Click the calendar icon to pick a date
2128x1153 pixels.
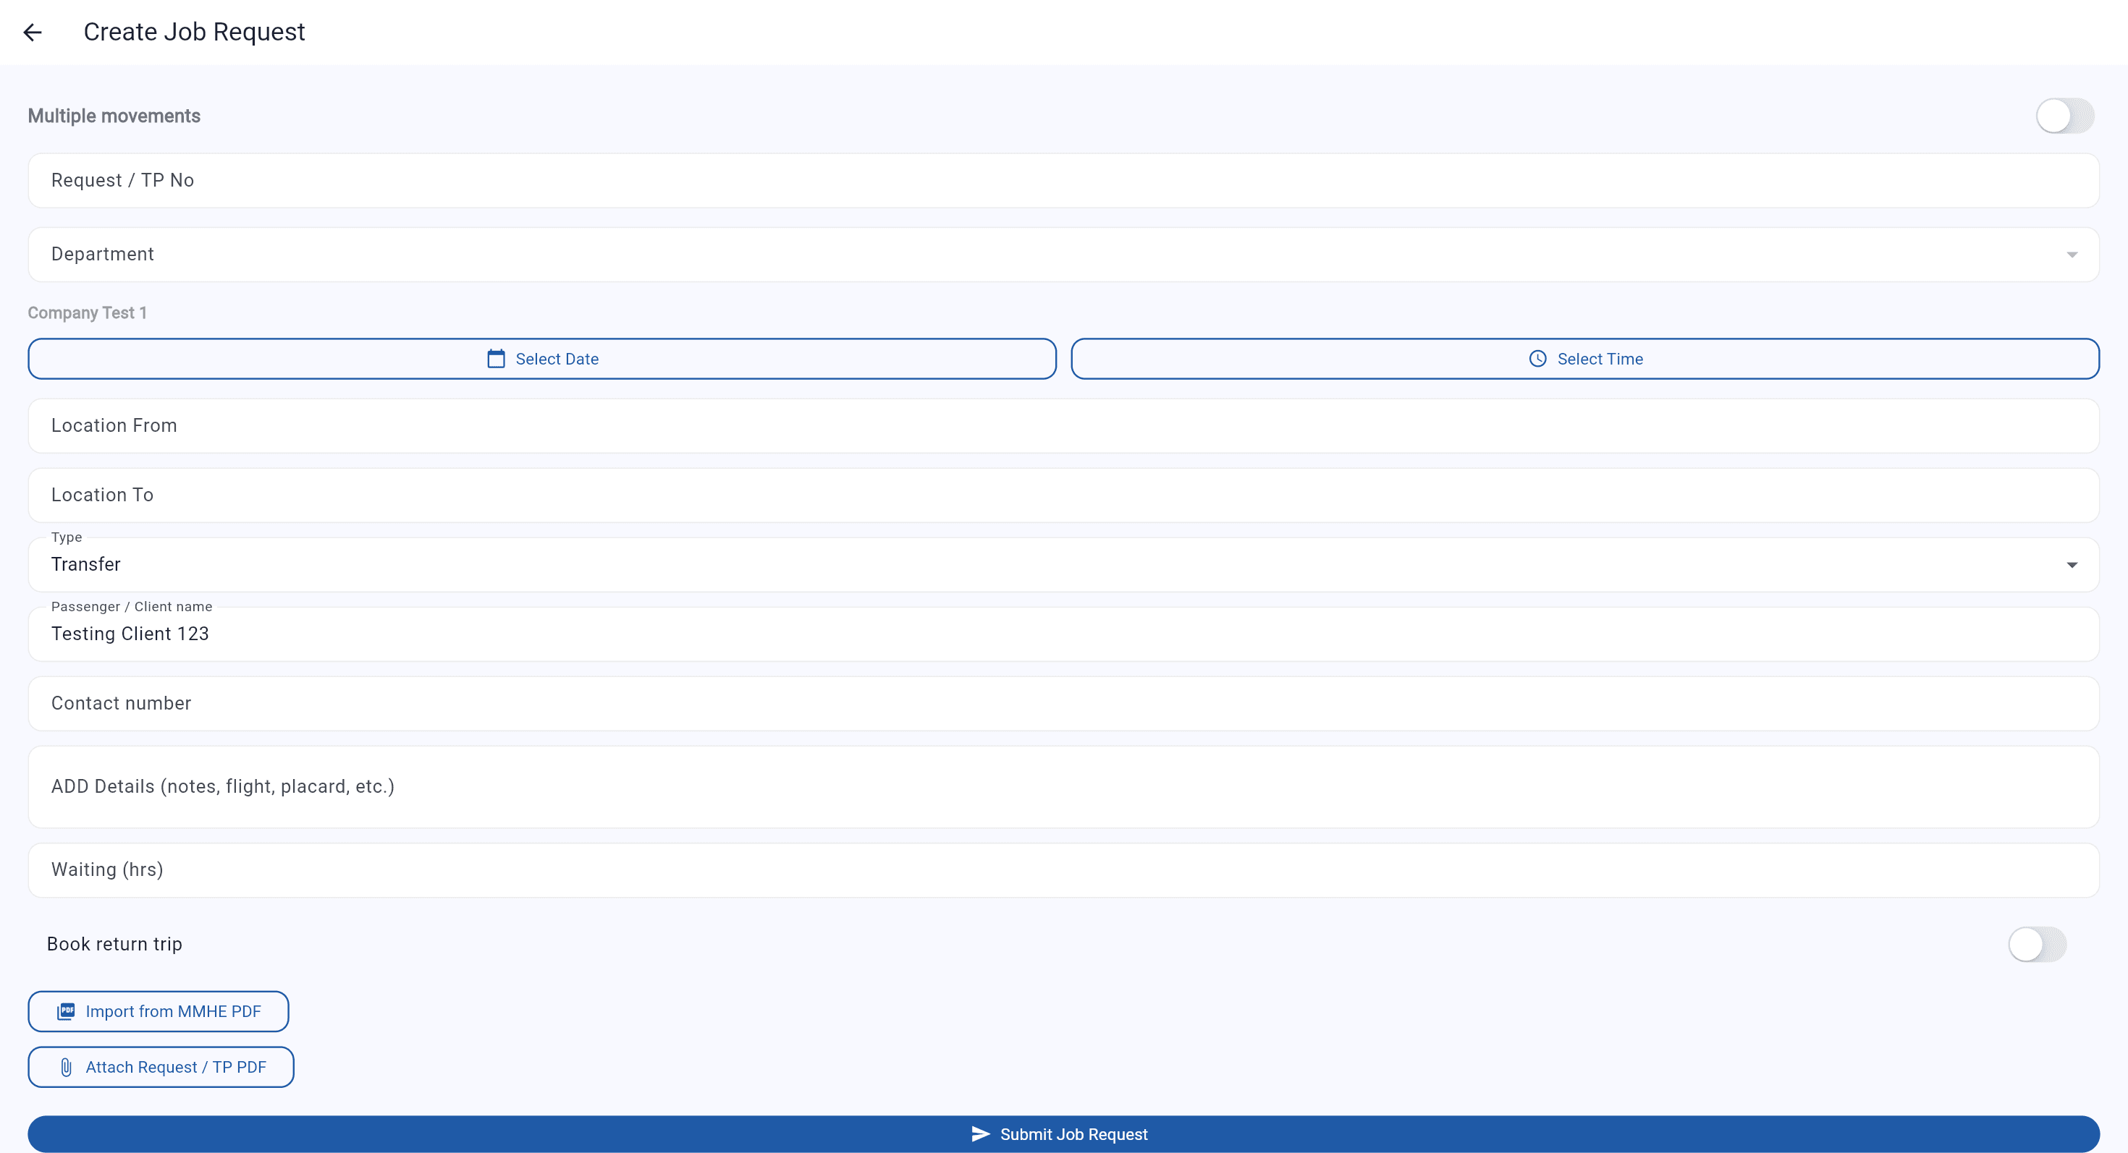pyautogui.click(x=496, y=358)
